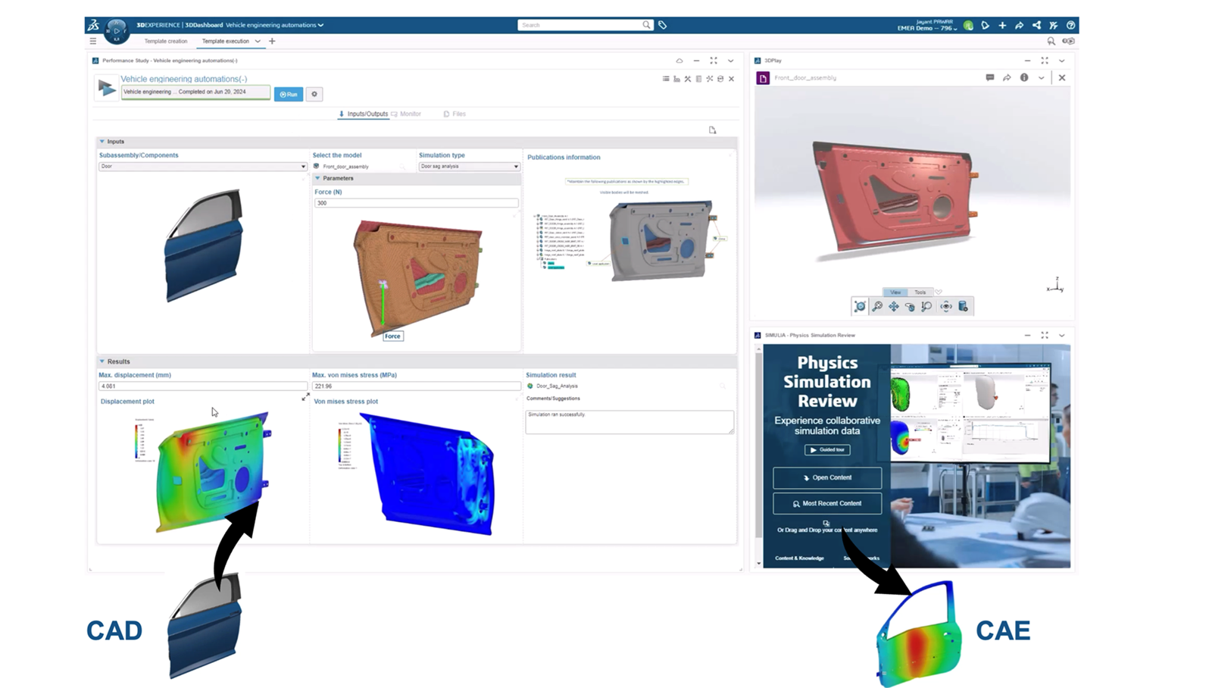Open the Performance Study widget chevron menu
Image resolution: width=1212 pixels, height=688 pixels.
pos(730,61)
